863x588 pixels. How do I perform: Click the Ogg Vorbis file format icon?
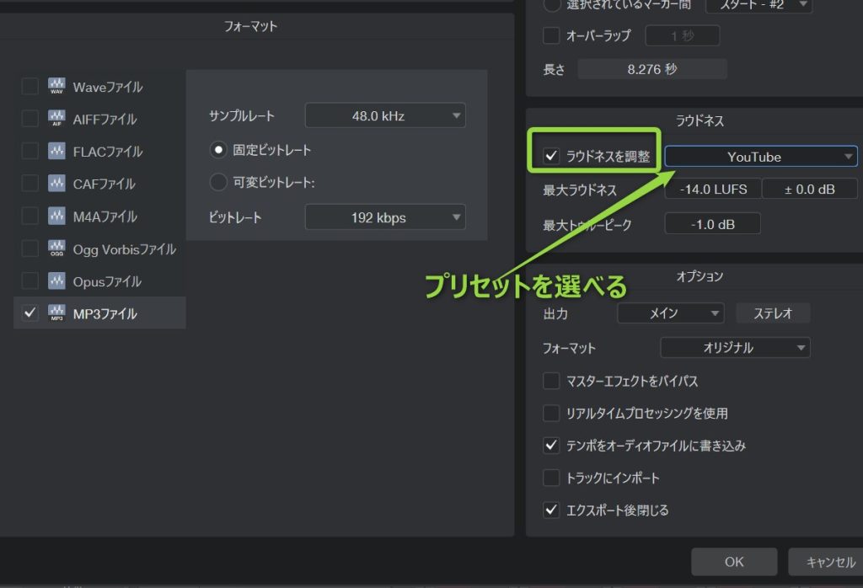(56, 249)
